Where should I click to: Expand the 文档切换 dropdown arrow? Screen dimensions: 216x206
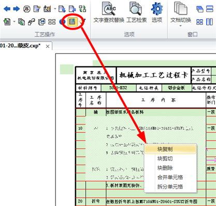pos(181,26)
